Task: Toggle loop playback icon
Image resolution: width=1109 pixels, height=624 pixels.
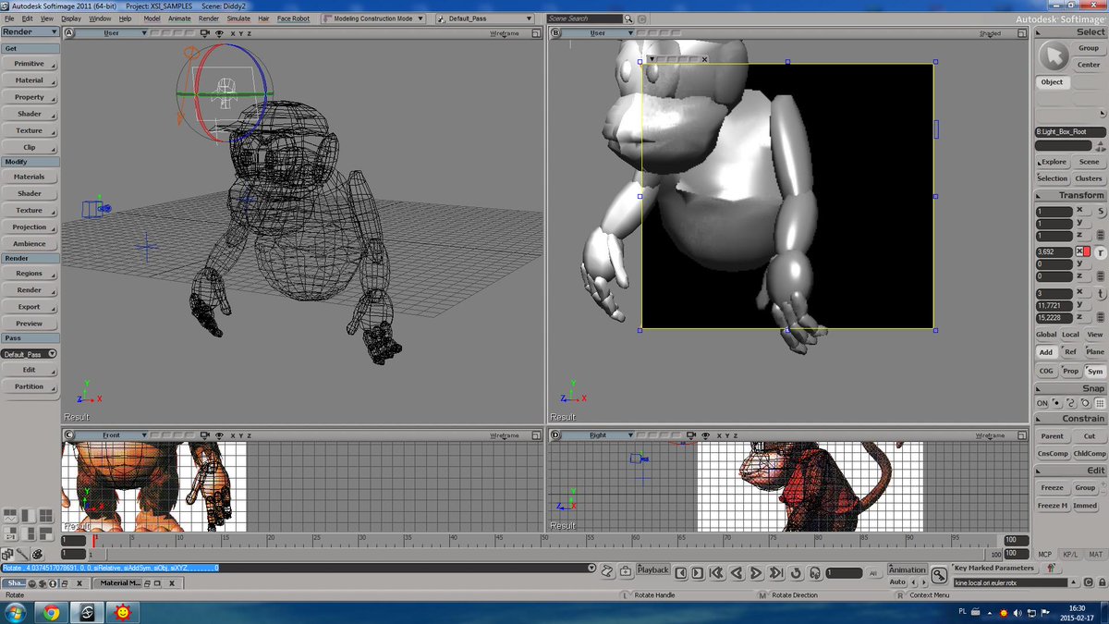Action: tap(796, 573)
